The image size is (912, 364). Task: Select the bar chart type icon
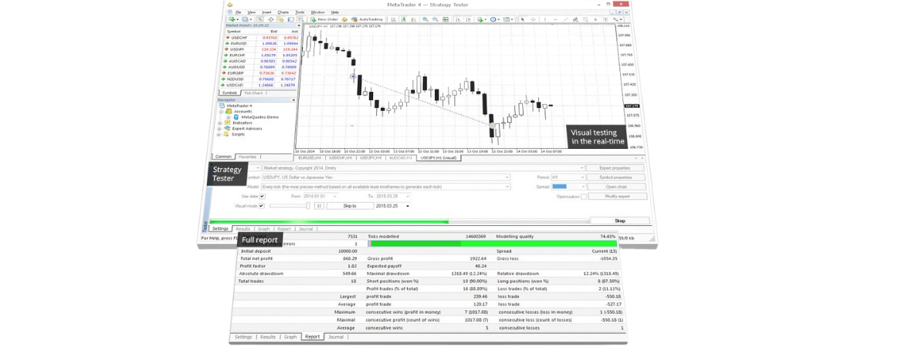(393, 19)
